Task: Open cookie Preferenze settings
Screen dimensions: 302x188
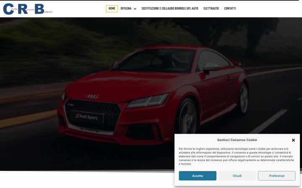Action: click(277, 176)
